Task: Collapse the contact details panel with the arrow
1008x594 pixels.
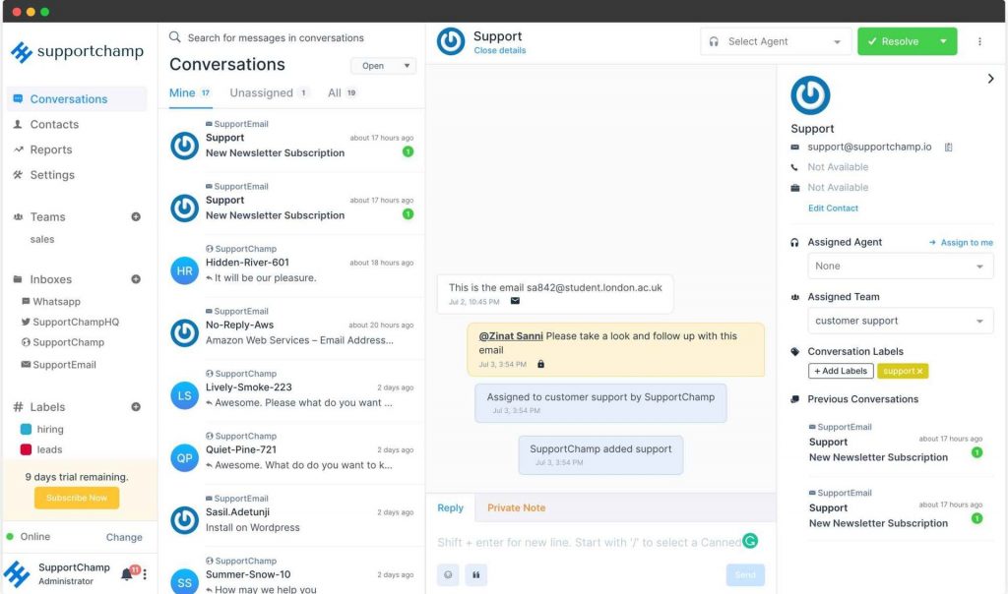Action: tap(990, 79)
